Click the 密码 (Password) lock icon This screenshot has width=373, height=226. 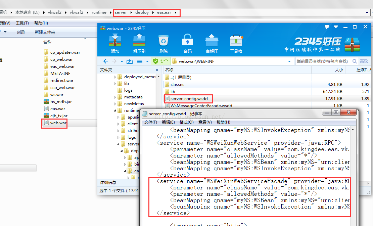coord(187,43)
